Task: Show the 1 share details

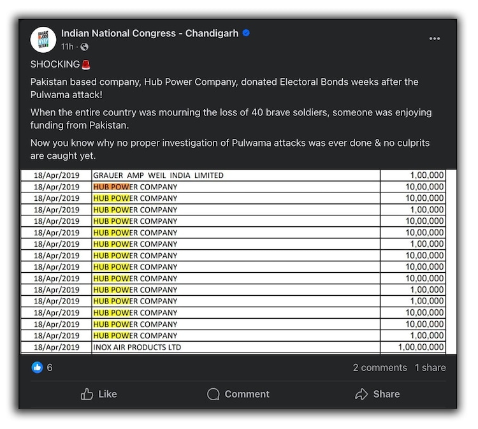Action: point(430,368)
